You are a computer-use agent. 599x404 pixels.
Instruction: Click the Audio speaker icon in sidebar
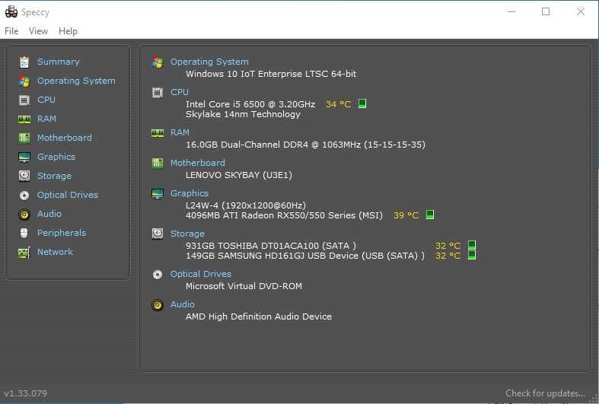(24, 215)
